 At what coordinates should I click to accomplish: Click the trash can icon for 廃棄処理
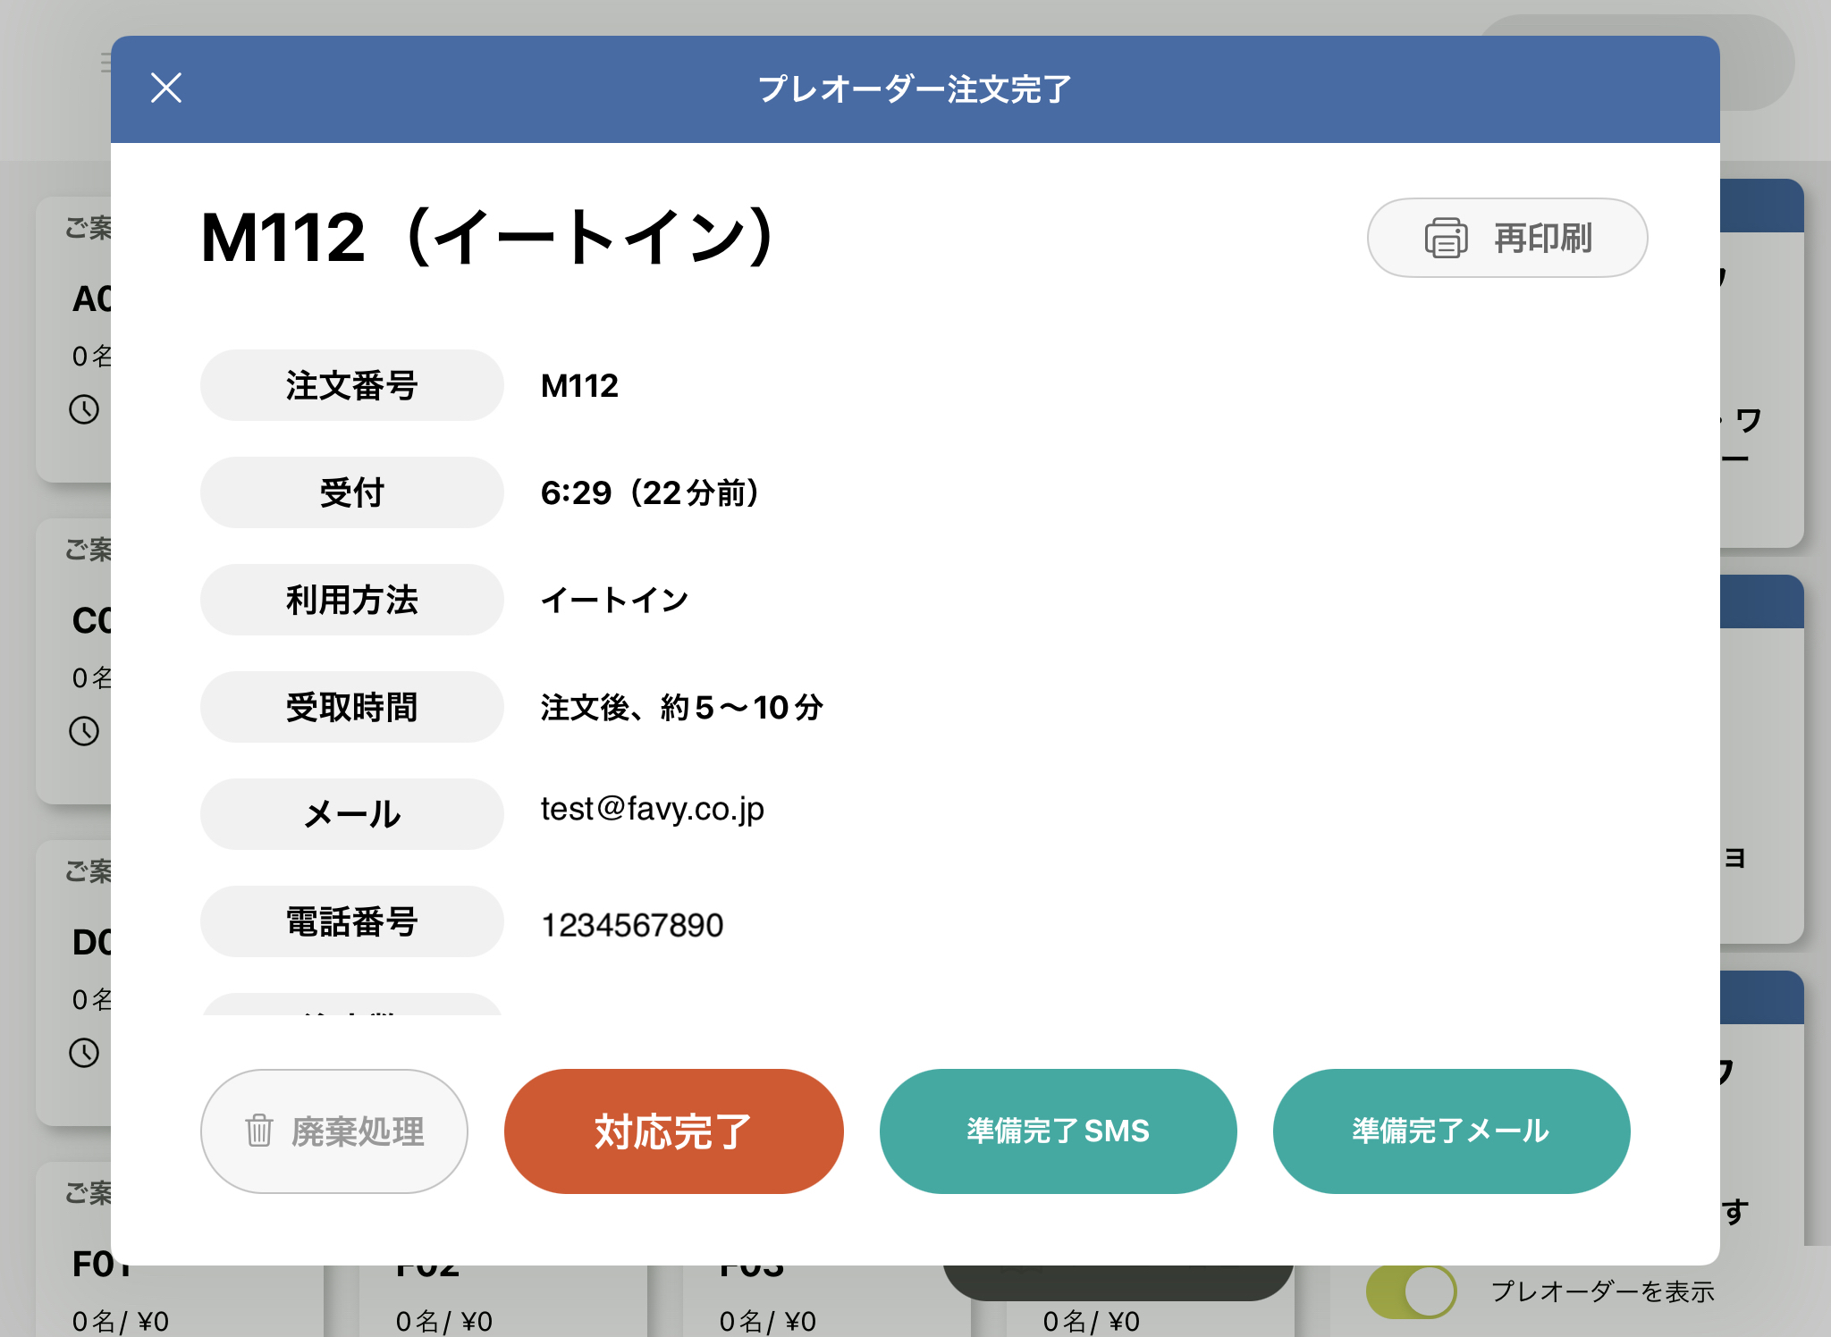[x=258, y=1131]
